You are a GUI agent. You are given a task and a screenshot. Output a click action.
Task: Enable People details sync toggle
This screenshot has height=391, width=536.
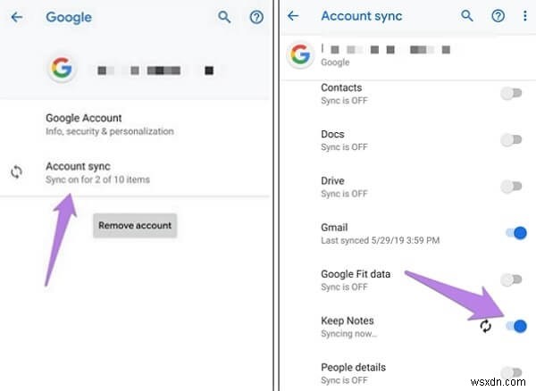click(511, 372)
